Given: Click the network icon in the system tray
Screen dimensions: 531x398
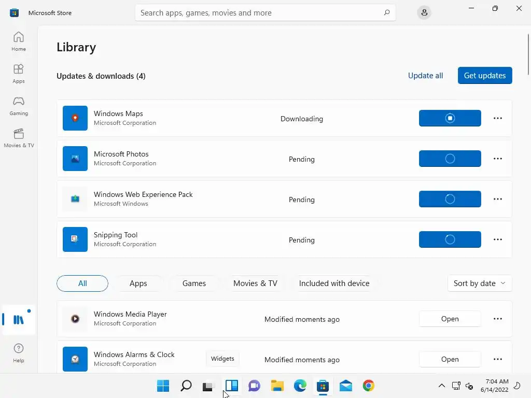Looking at the screenshot, I should 456,386.
